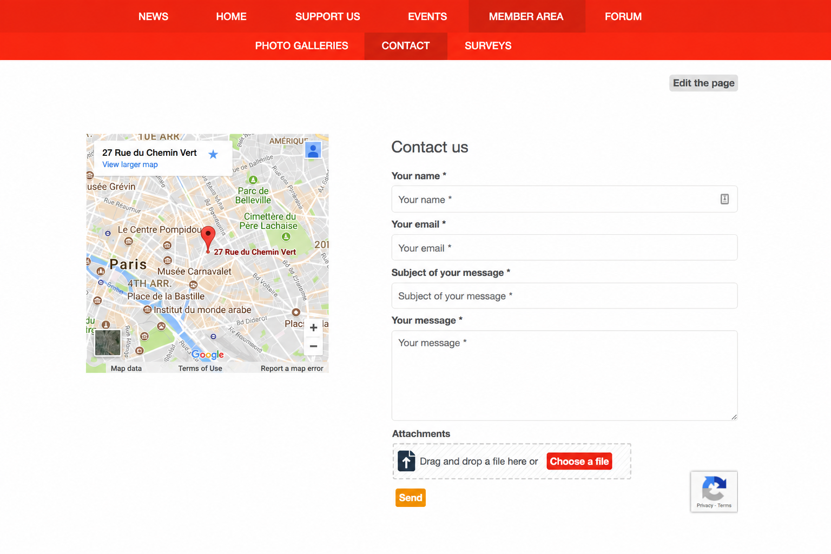831x554 pixels.
Task: Click the Paris label on the map
Action: click(128, 265)
